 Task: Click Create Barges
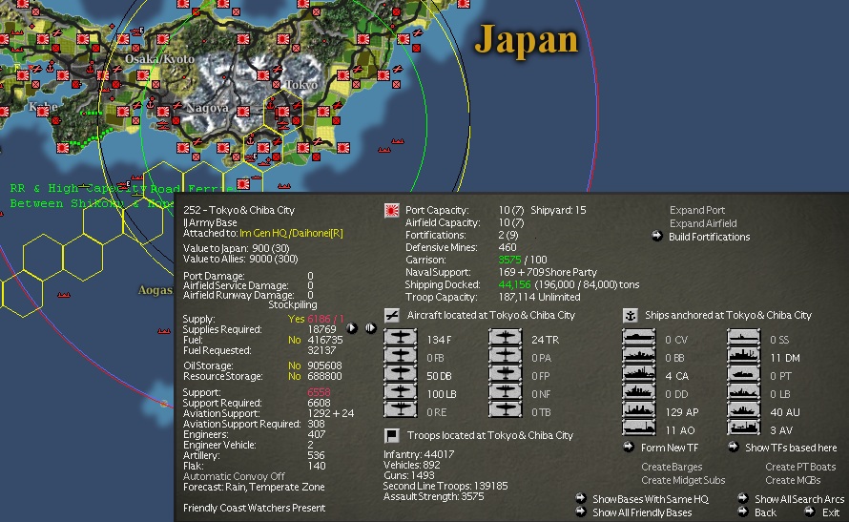point(672,467)
